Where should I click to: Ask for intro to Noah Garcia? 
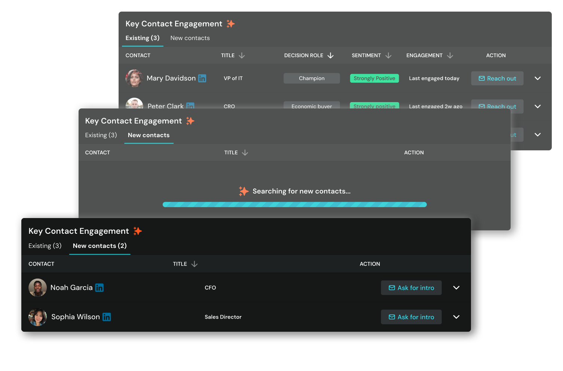pos(411,288)
